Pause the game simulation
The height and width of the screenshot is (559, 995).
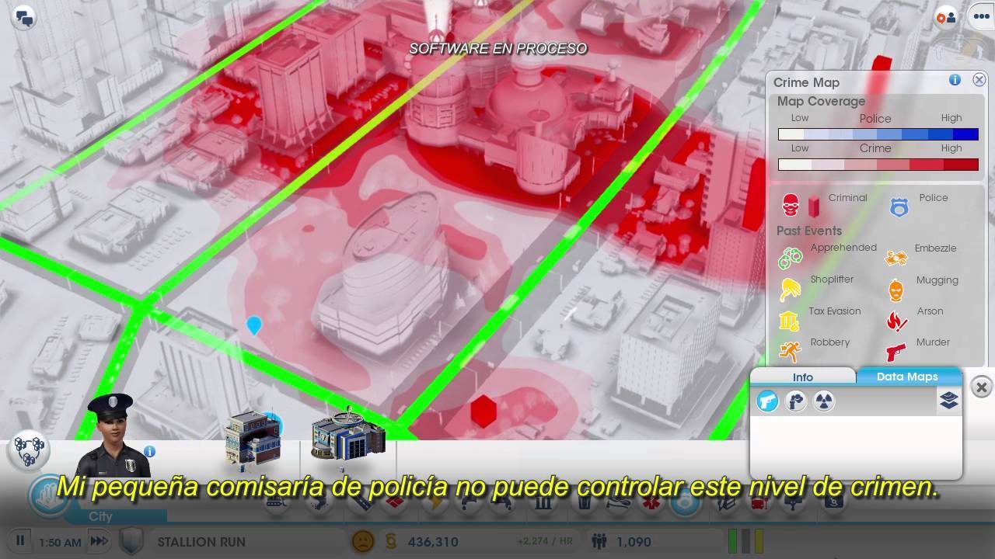pyautogui.click(x=21, y=541)
